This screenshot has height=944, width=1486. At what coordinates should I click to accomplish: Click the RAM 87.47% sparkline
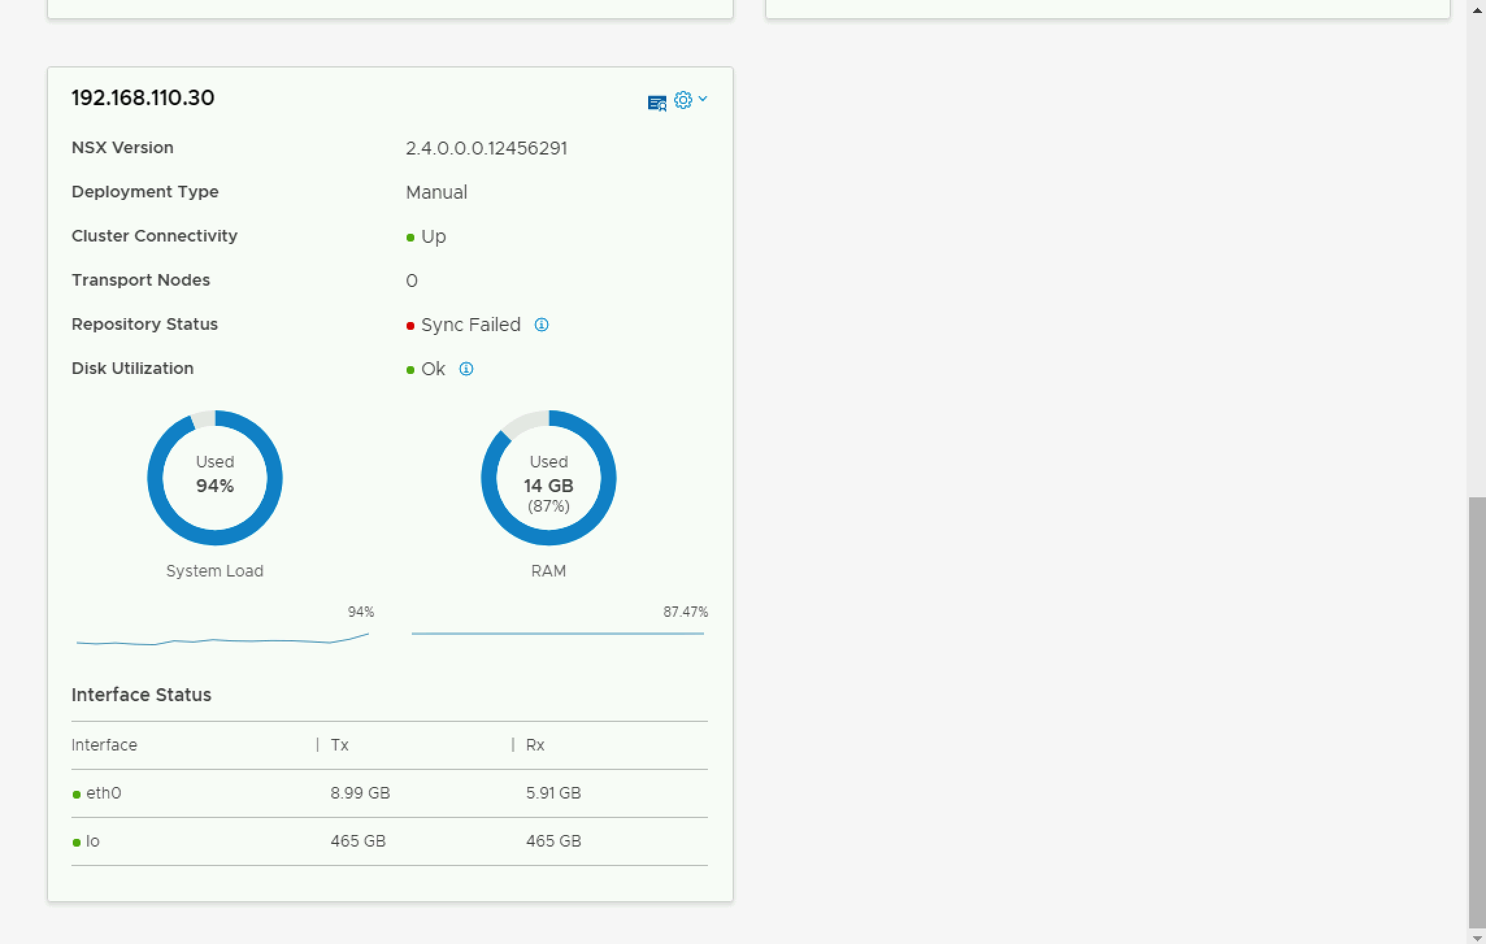point(557,633)
